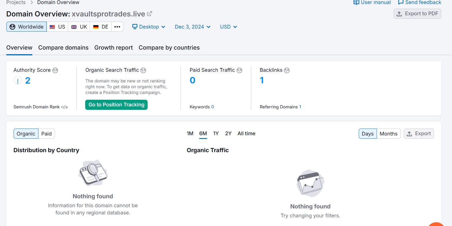Open the Compare domains tab
This screenshot has width=452, height=226.
pyautogui.click(x=64, y=48)
